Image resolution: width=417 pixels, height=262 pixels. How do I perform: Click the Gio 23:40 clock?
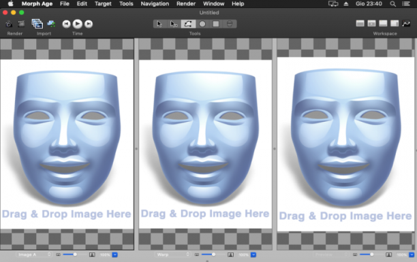click(369, 3)
